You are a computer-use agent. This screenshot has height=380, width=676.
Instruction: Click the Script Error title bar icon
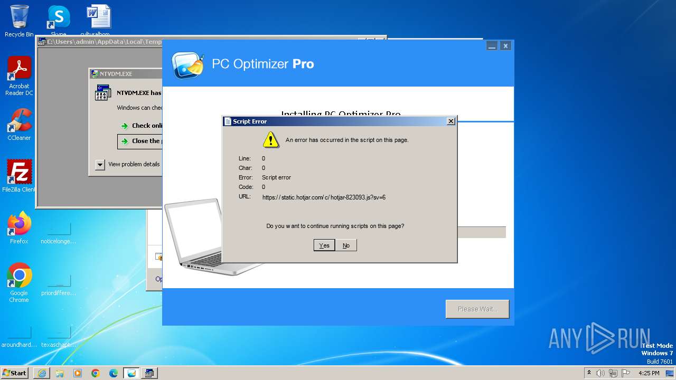point(228,121)
